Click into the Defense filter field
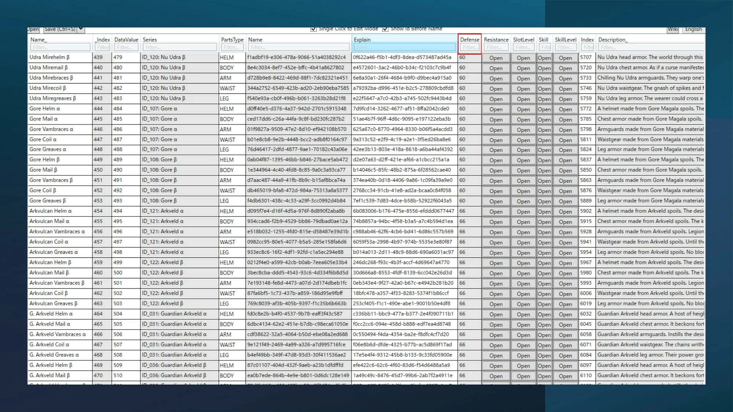 pyautogui.click(x=469, y=47)
